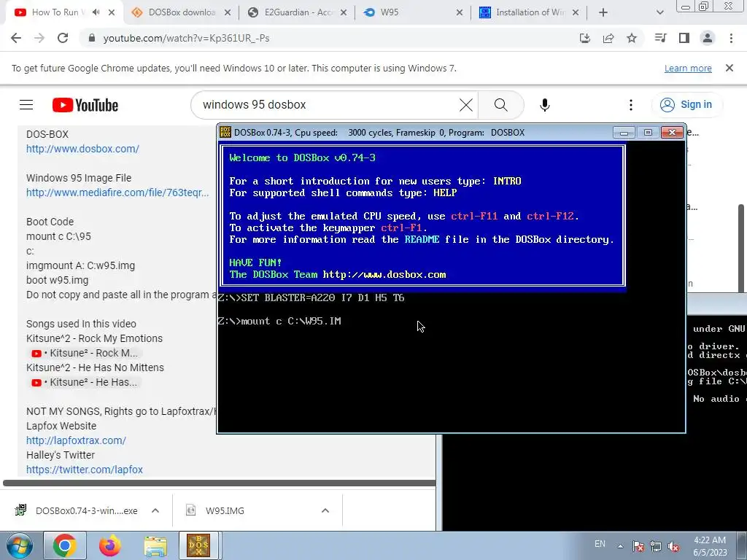This screenshot has width=747, height=560.
Task: Open the lapfoxtrax.com link
Action: [x=76, y=440]
